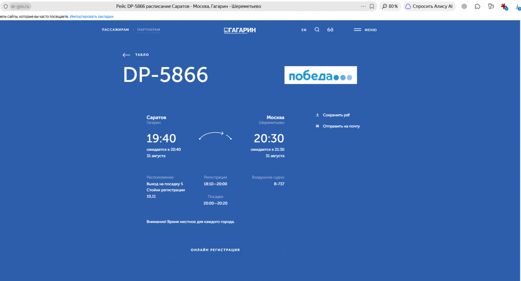The height and width of the screenshot is (281, 521).
Task: Click boarding time 20:00—20:20
Action: pyautogui.click(x=215, y=203)
